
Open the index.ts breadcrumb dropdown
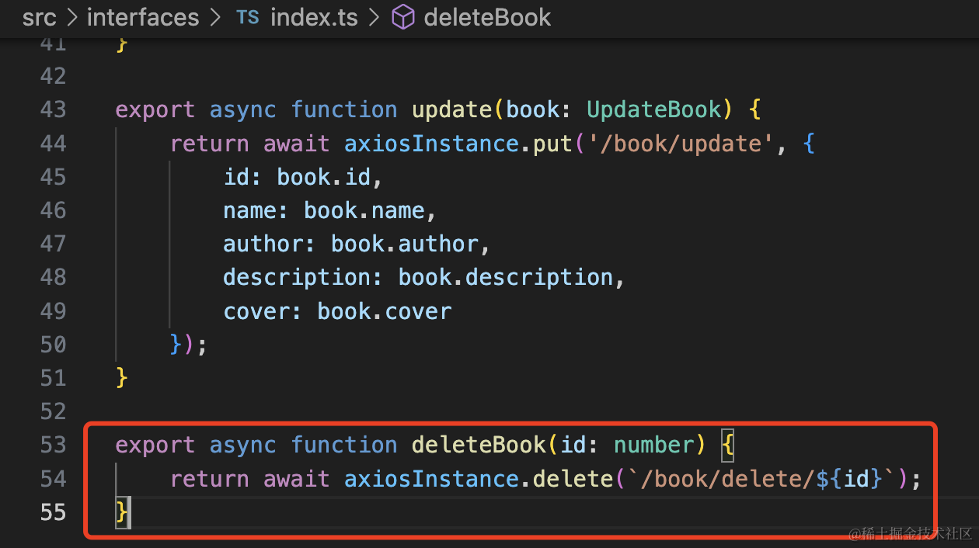click(314, 18)
